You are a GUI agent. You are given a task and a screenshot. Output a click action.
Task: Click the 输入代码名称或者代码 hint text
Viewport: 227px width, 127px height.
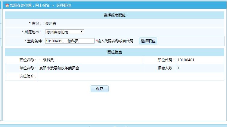click(115, 41)
